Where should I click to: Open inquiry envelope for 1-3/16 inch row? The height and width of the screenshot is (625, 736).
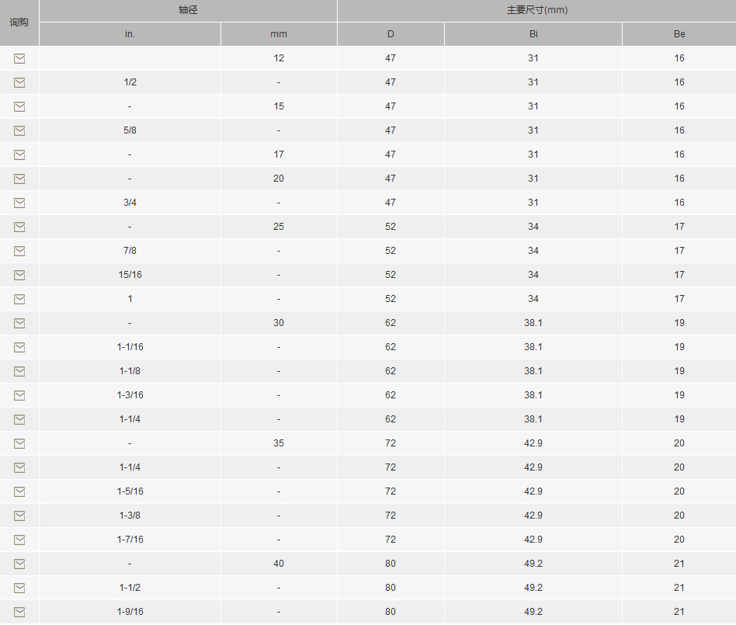pos(19,395)
